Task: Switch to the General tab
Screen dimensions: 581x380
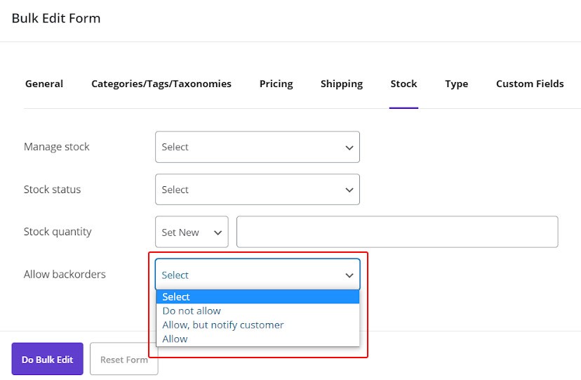Action: 44,84
